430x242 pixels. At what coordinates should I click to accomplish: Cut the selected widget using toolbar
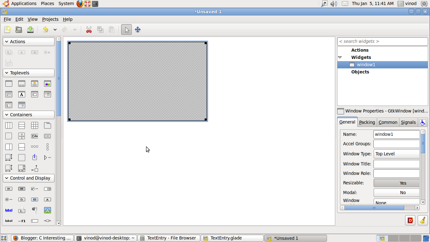[89, 29]
